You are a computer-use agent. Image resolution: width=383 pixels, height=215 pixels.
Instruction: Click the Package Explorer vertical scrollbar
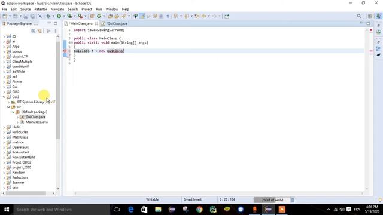pyautogui.click(x=58, y=90)
